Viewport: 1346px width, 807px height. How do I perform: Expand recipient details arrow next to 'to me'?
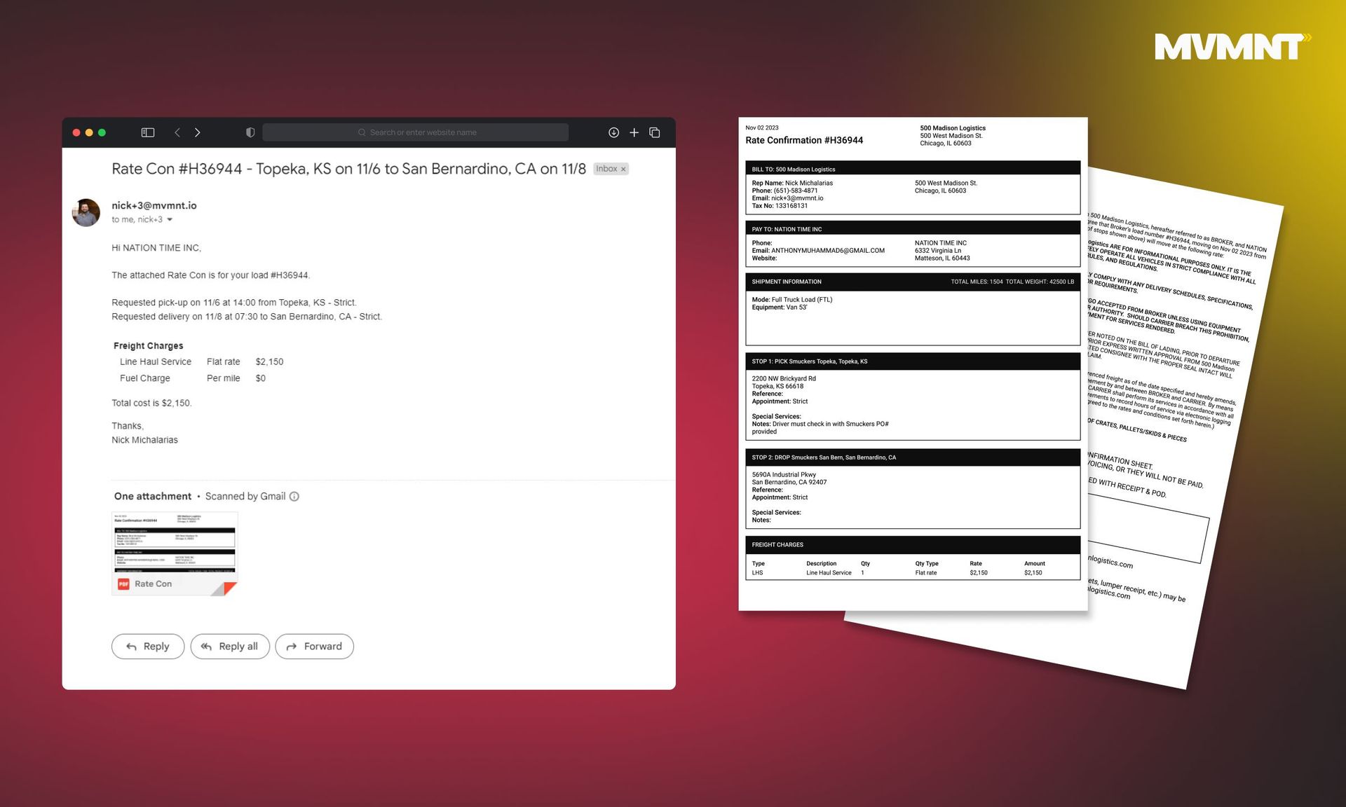[170, 220]
